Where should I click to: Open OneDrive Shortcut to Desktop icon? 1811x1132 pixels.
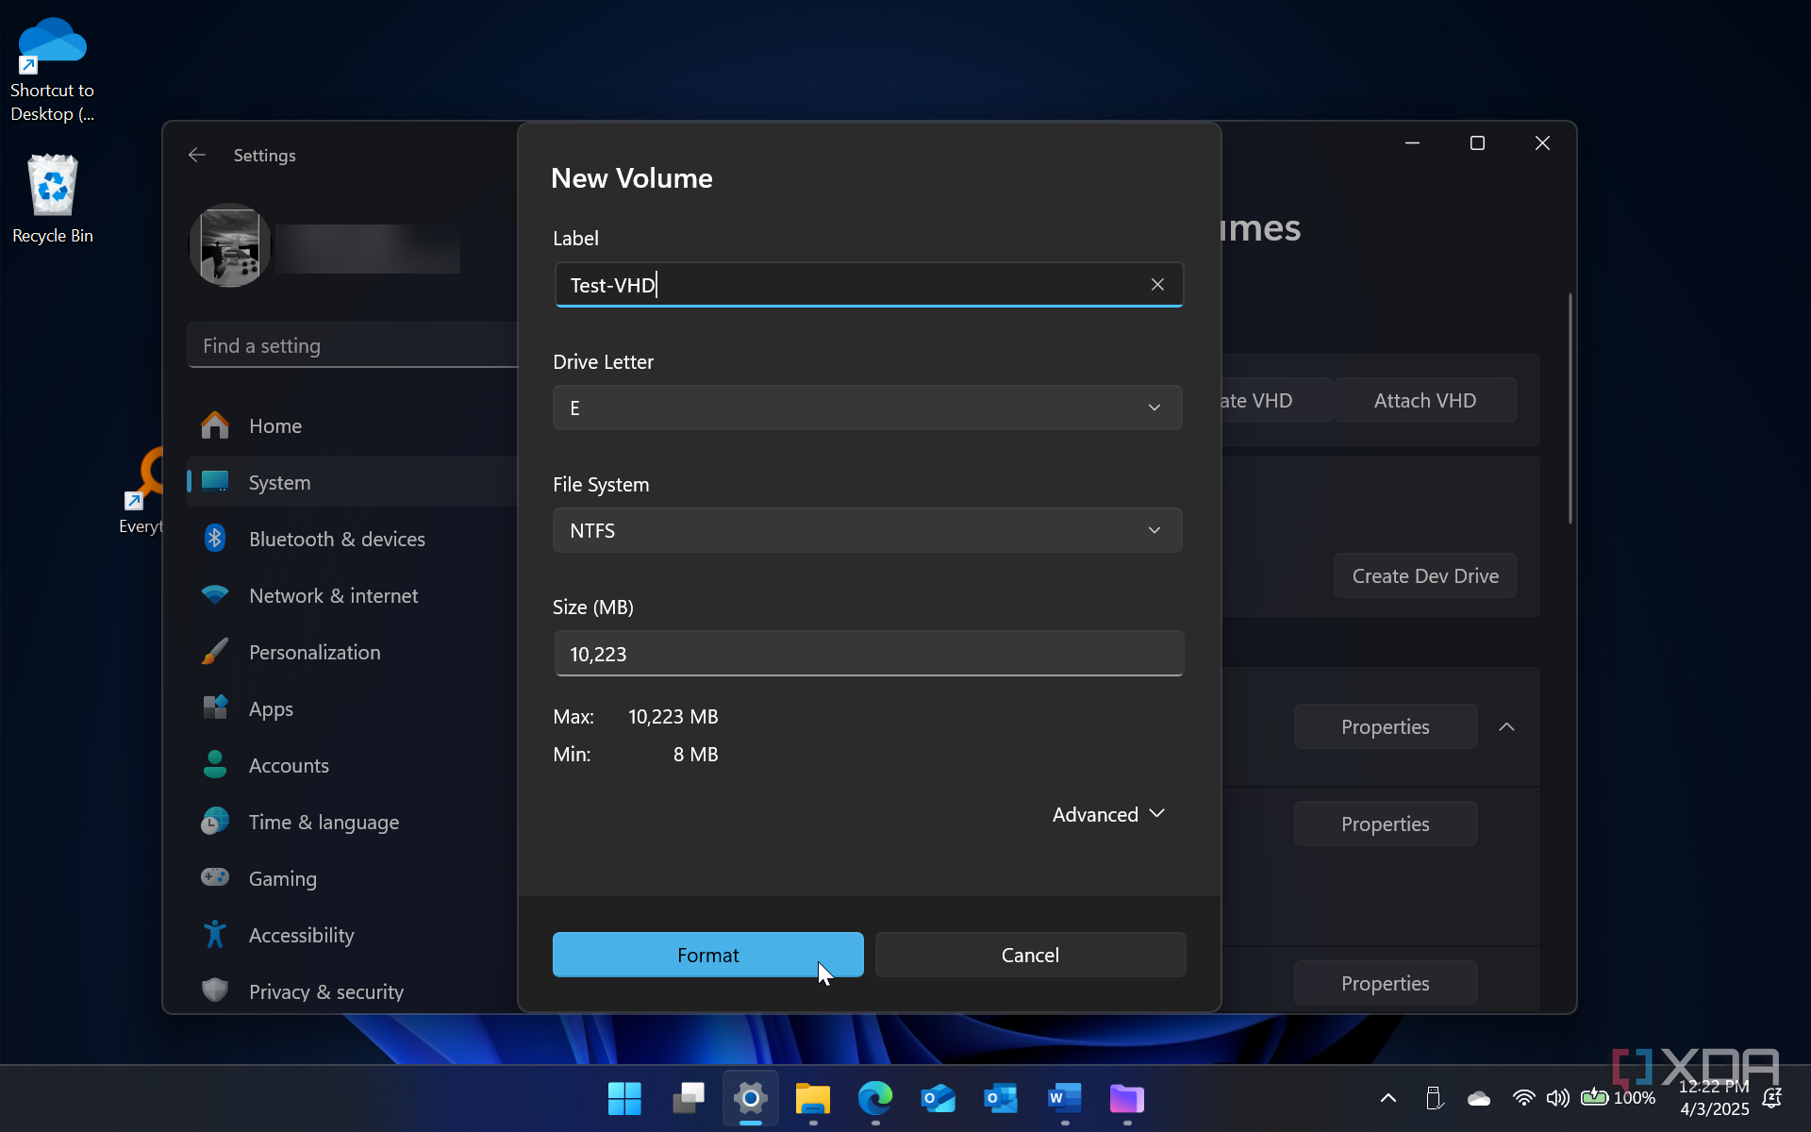point(53,68)
